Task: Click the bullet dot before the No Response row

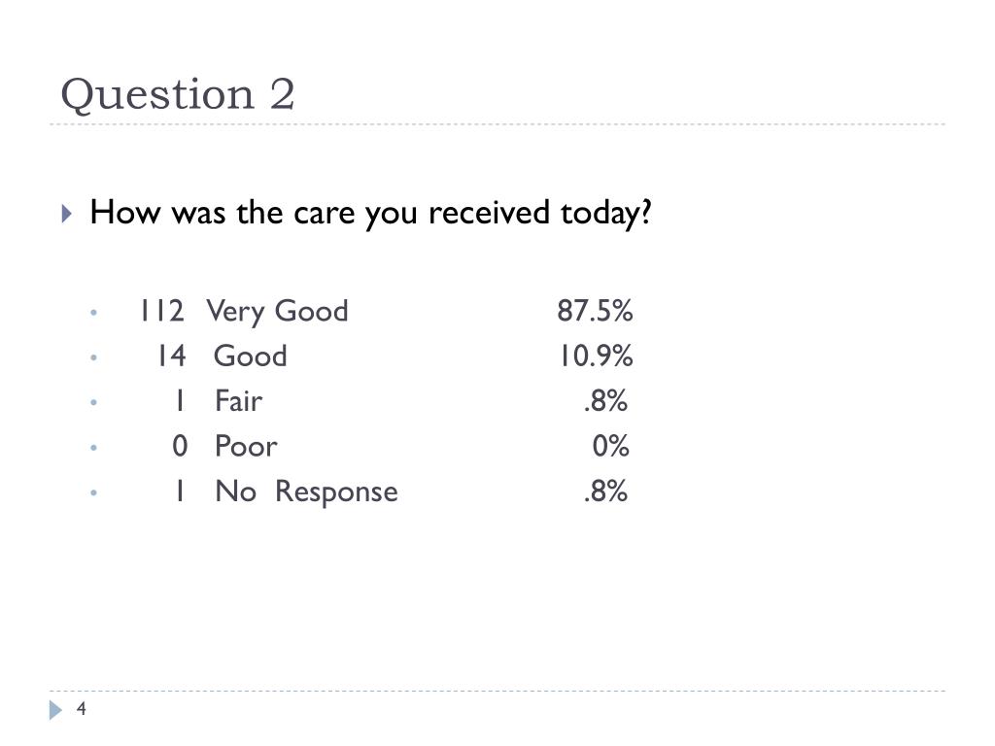Action: (x=94, y=492)
